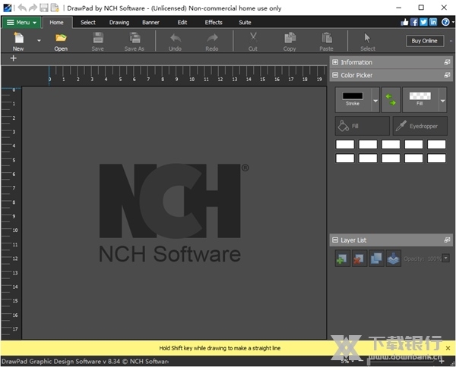Select the Eyedropper tool

point(420,126)
